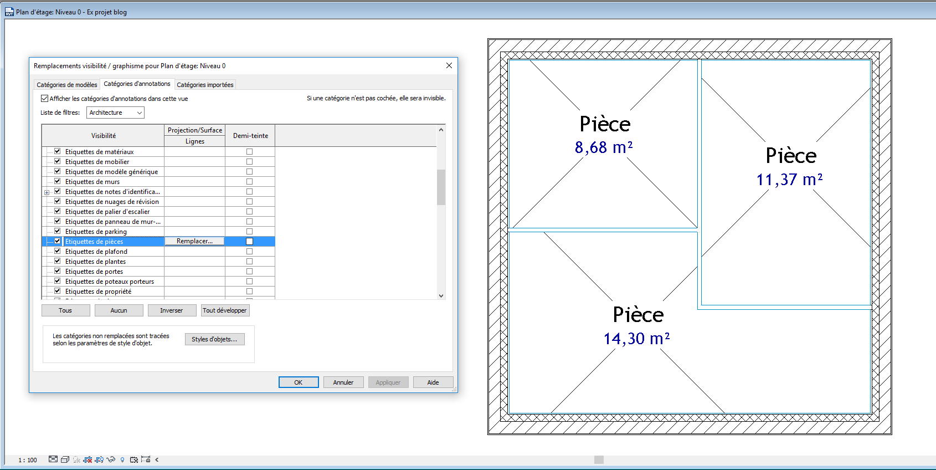Close the Remplacements visibilité dialog
Viewport: 936px width, 470px height.
click(449, 65)
